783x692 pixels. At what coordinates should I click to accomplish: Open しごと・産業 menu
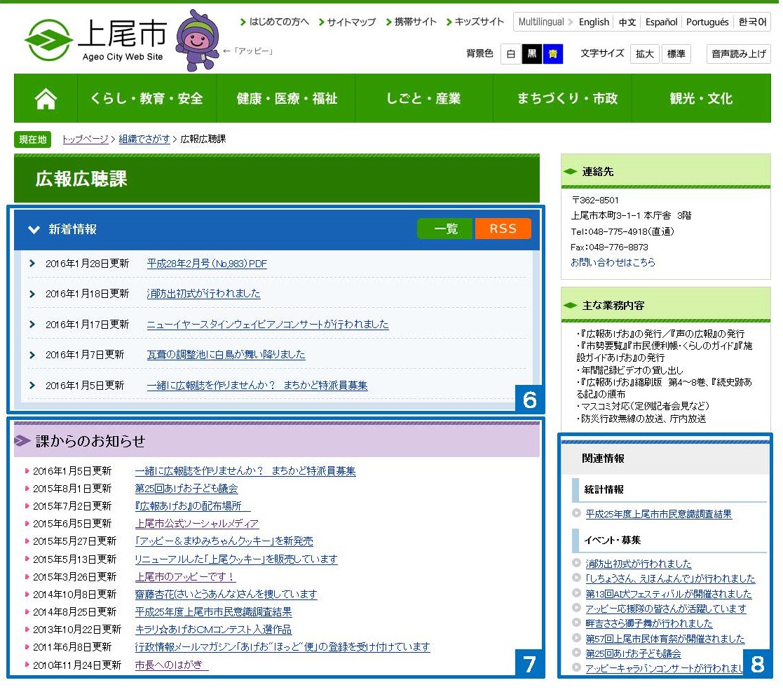coord(424,98)
